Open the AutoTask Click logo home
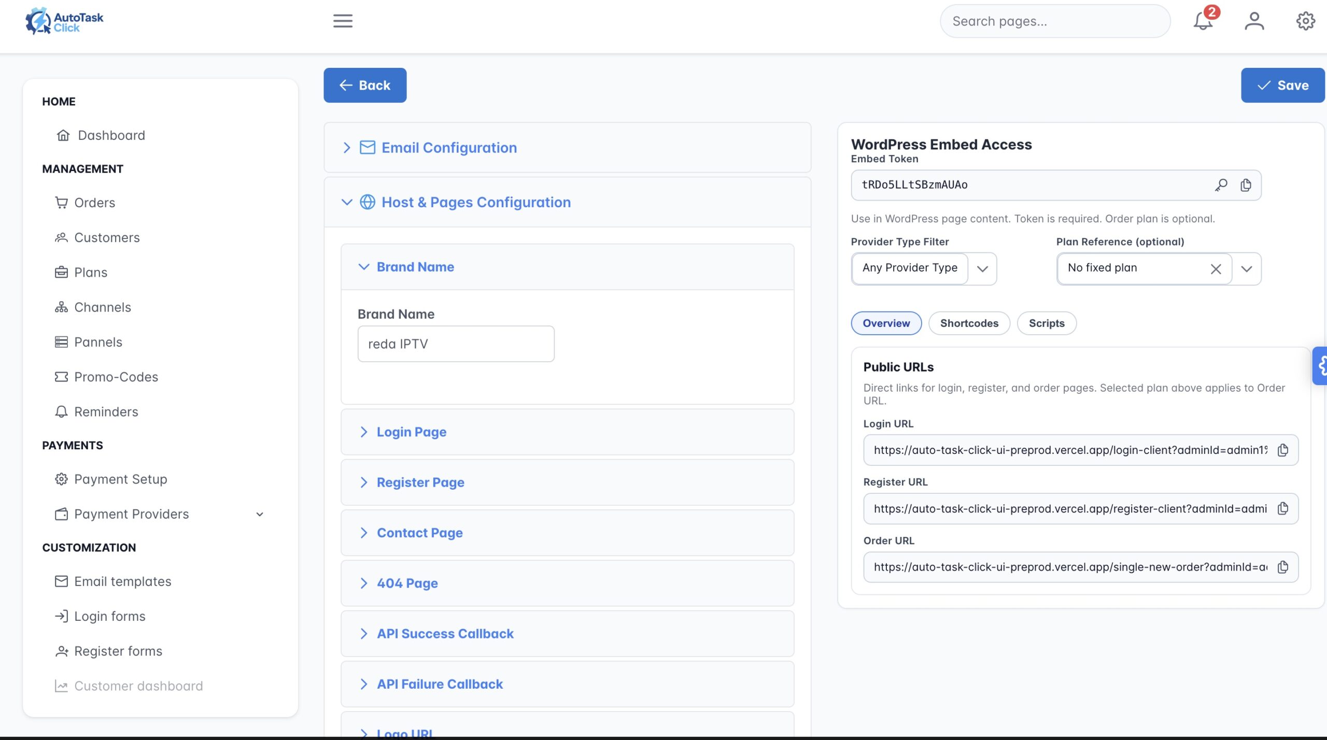The height and width of the screenshot is (740, 1327). click(x=64, y=21)
